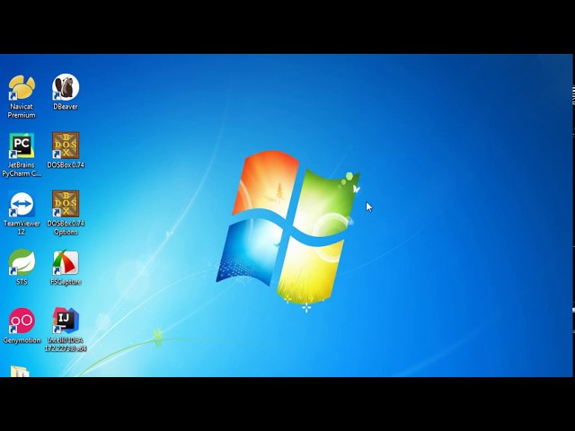Viewport: 575px width, 431px height.
Task: Select the DBeaver desktop shortcut
Action: [66, 87]
